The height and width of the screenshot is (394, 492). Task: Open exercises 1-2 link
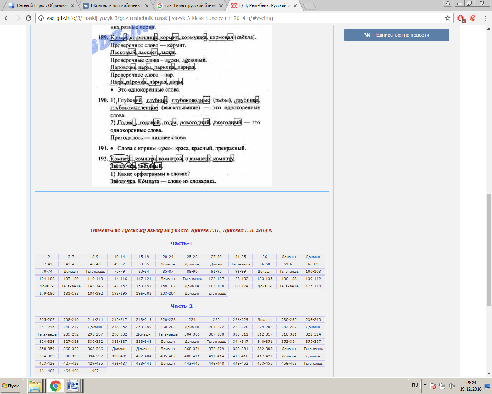tap(47, 257)
